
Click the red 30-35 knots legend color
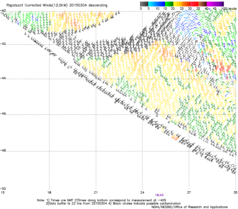tap(194, 4)
